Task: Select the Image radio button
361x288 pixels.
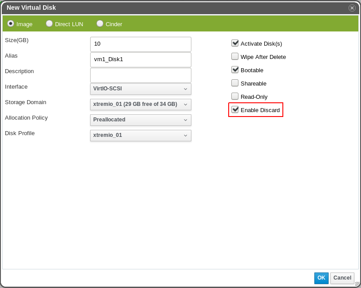Action: (11, 23)
